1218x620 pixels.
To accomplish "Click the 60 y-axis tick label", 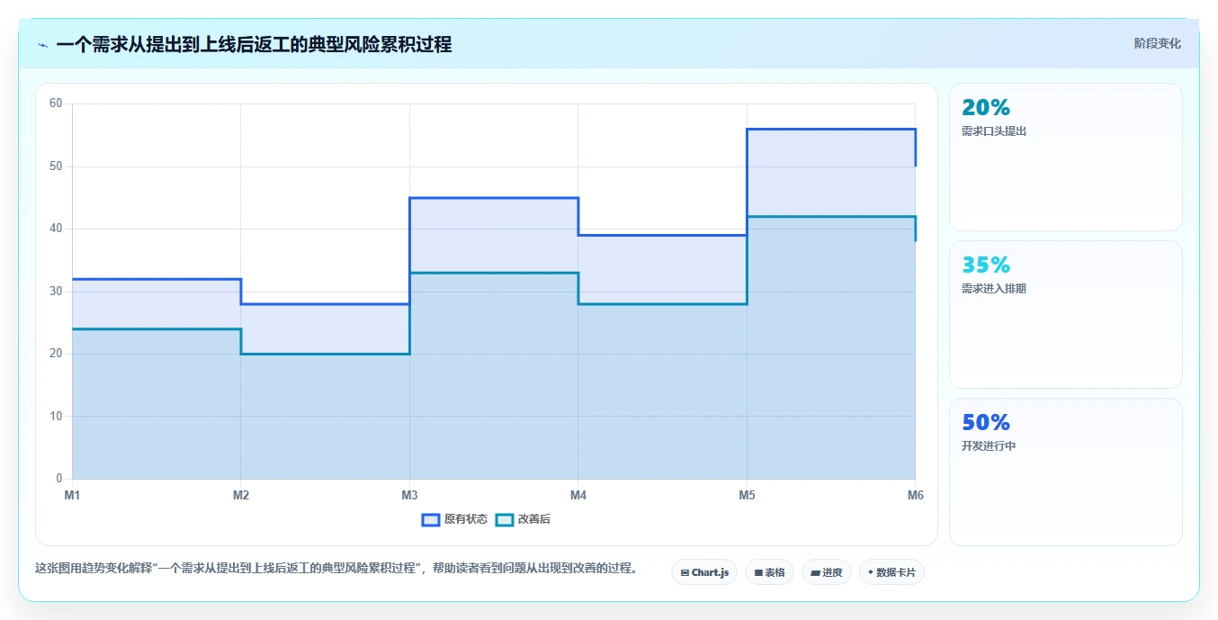I will pos(56,103).
